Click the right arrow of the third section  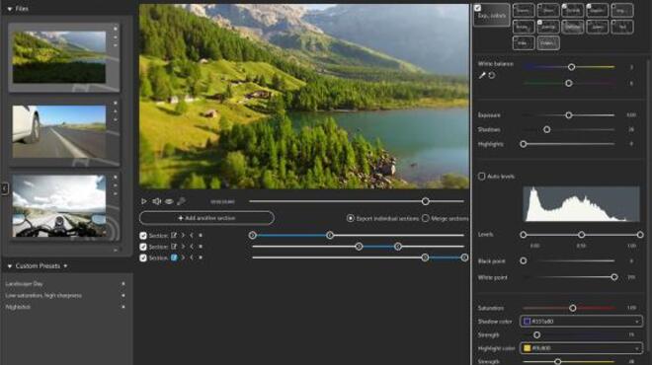point(183,257)
